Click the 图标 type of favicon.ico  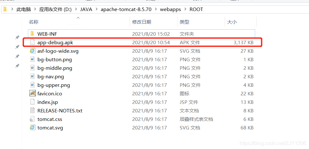tap(184, 94)
